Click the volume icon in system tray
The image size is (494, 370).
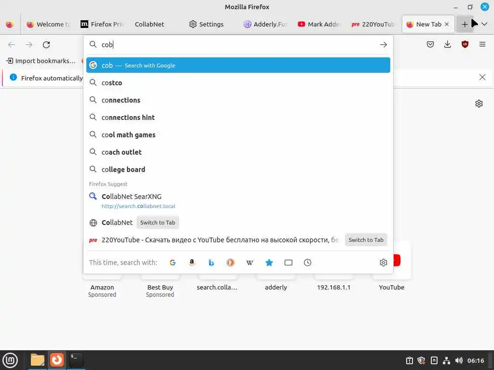click(459, 360)
